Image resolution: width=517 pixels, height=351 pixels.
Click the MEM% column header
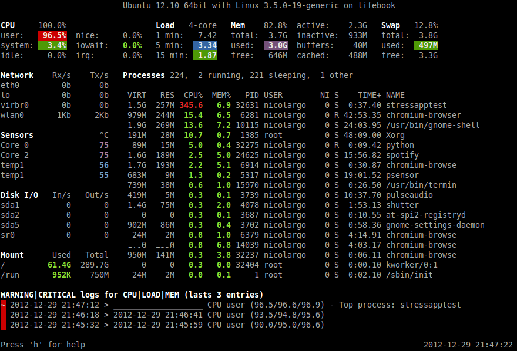pos(221,95)
